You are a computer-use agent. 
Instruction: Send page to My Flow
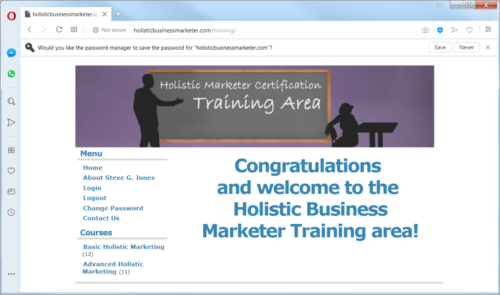coord(455,30)
